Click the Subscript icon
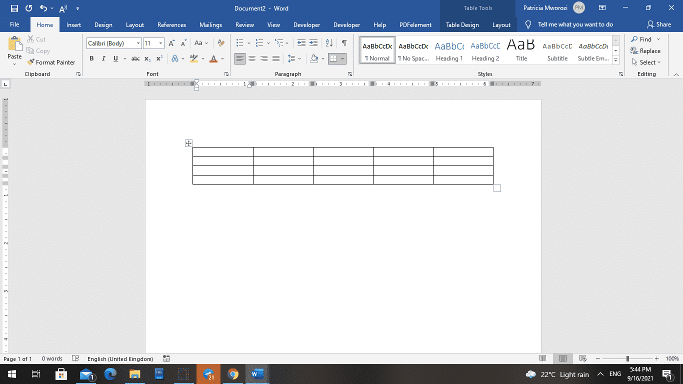 click(x=147, y=58)
